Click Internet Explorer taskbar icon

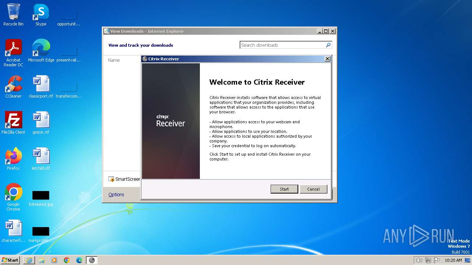click(x=29, y=260)
